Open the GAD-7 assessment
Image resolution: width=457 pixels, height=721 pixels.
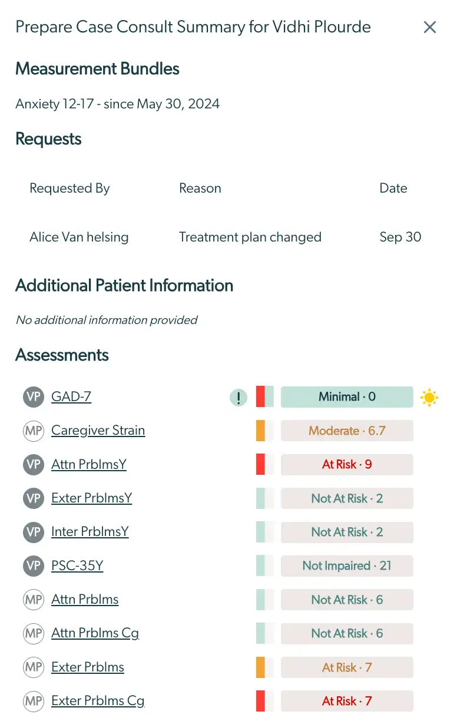[x=71, y=396]
